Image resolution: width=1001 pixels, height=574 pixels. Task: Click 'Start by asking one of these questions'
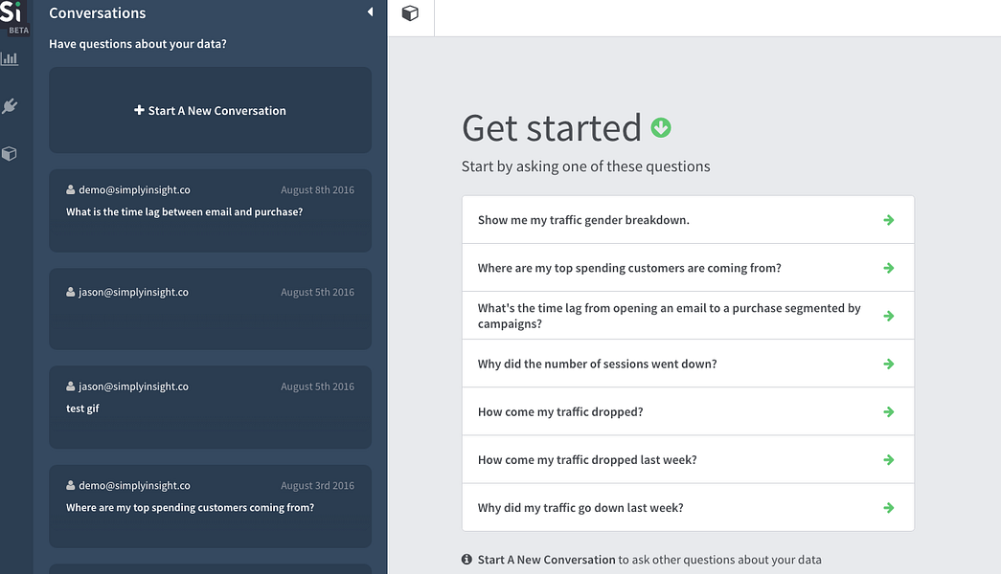pos(585,166)
